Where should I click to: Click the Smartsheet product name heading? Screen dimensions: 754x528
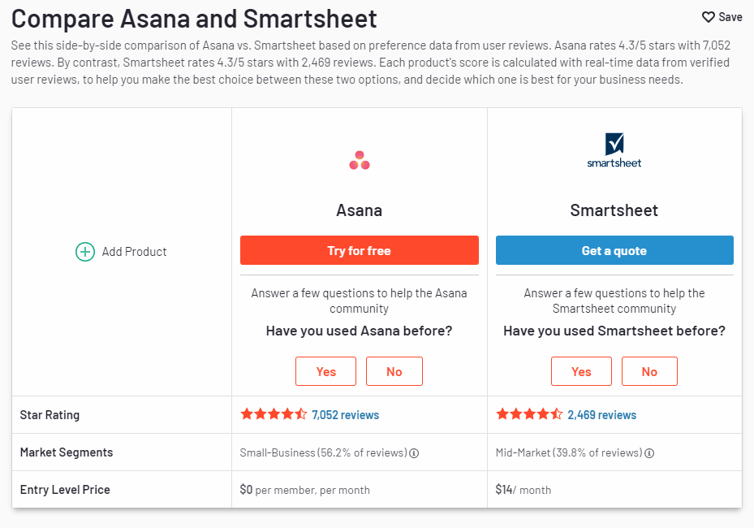click(614, 210)
